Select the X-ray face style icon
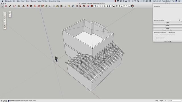The image size is (182, 102). pos(95,6)
